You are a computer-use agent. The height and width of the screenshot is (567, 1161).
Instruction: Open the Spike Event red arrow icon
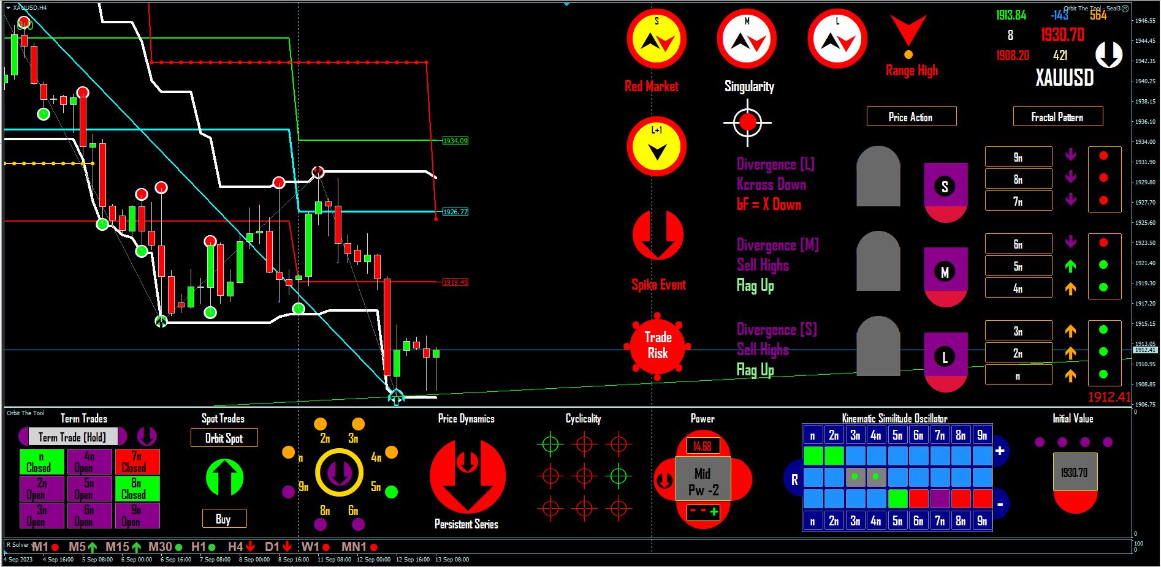(x=658, y=235)
